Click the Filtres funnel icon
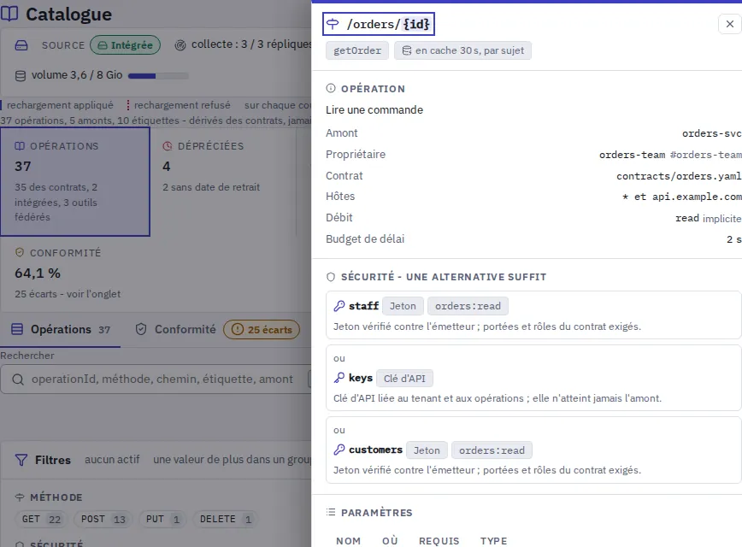Image resolution: width=742 pixels, height=547 pixels. [x=21, y=460]
